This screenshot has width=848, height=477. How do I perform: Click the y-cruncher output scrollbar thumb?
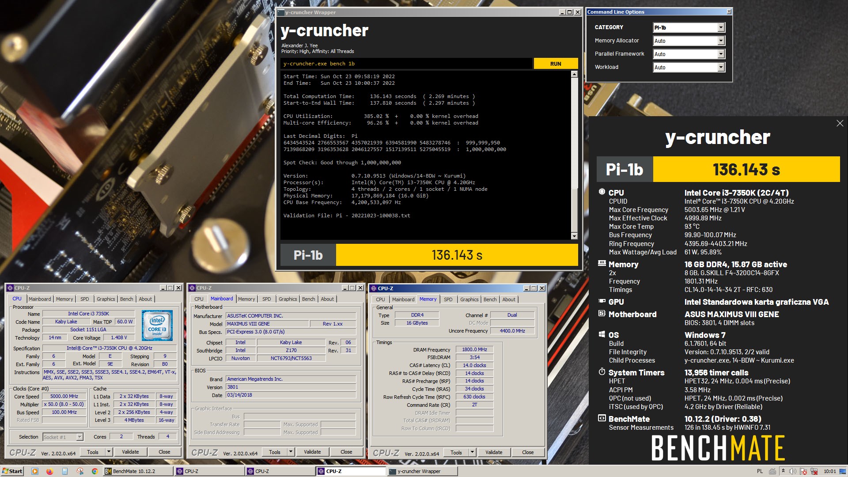tap(574, 210)
